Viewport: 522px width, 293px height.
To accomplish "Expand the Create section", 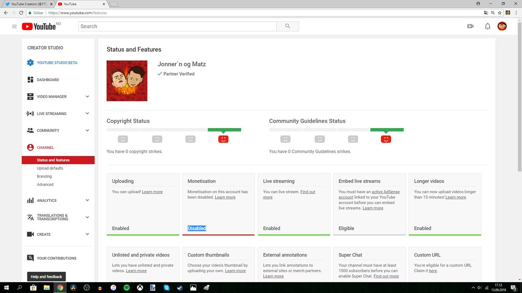I will [87, 234].
